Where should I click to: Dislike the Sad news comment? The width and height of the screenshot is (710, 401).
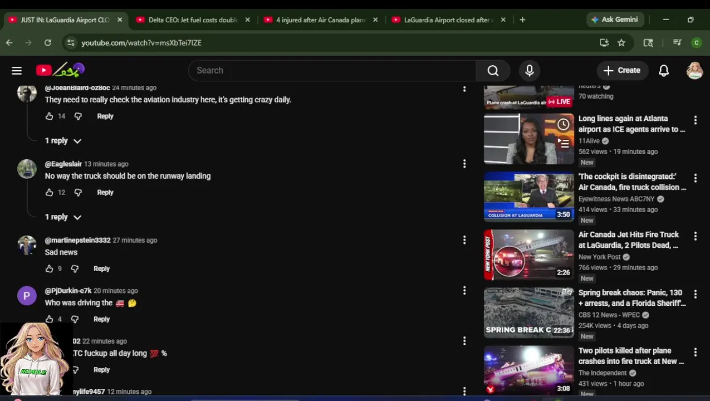point(75,268)
